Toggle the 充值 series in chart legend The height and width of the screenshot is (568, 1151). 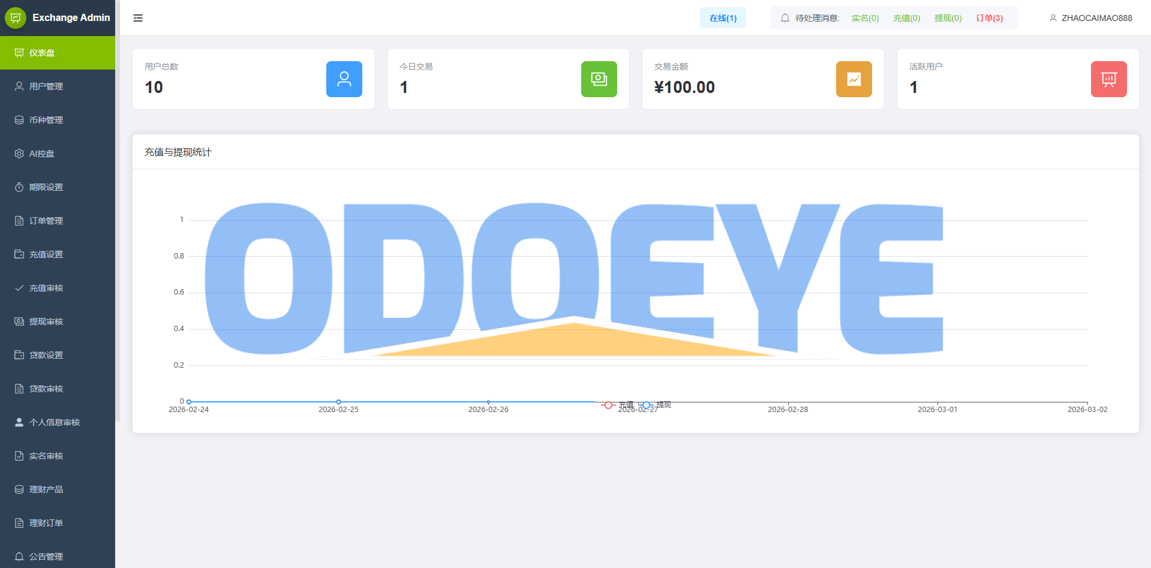(618, 405)
